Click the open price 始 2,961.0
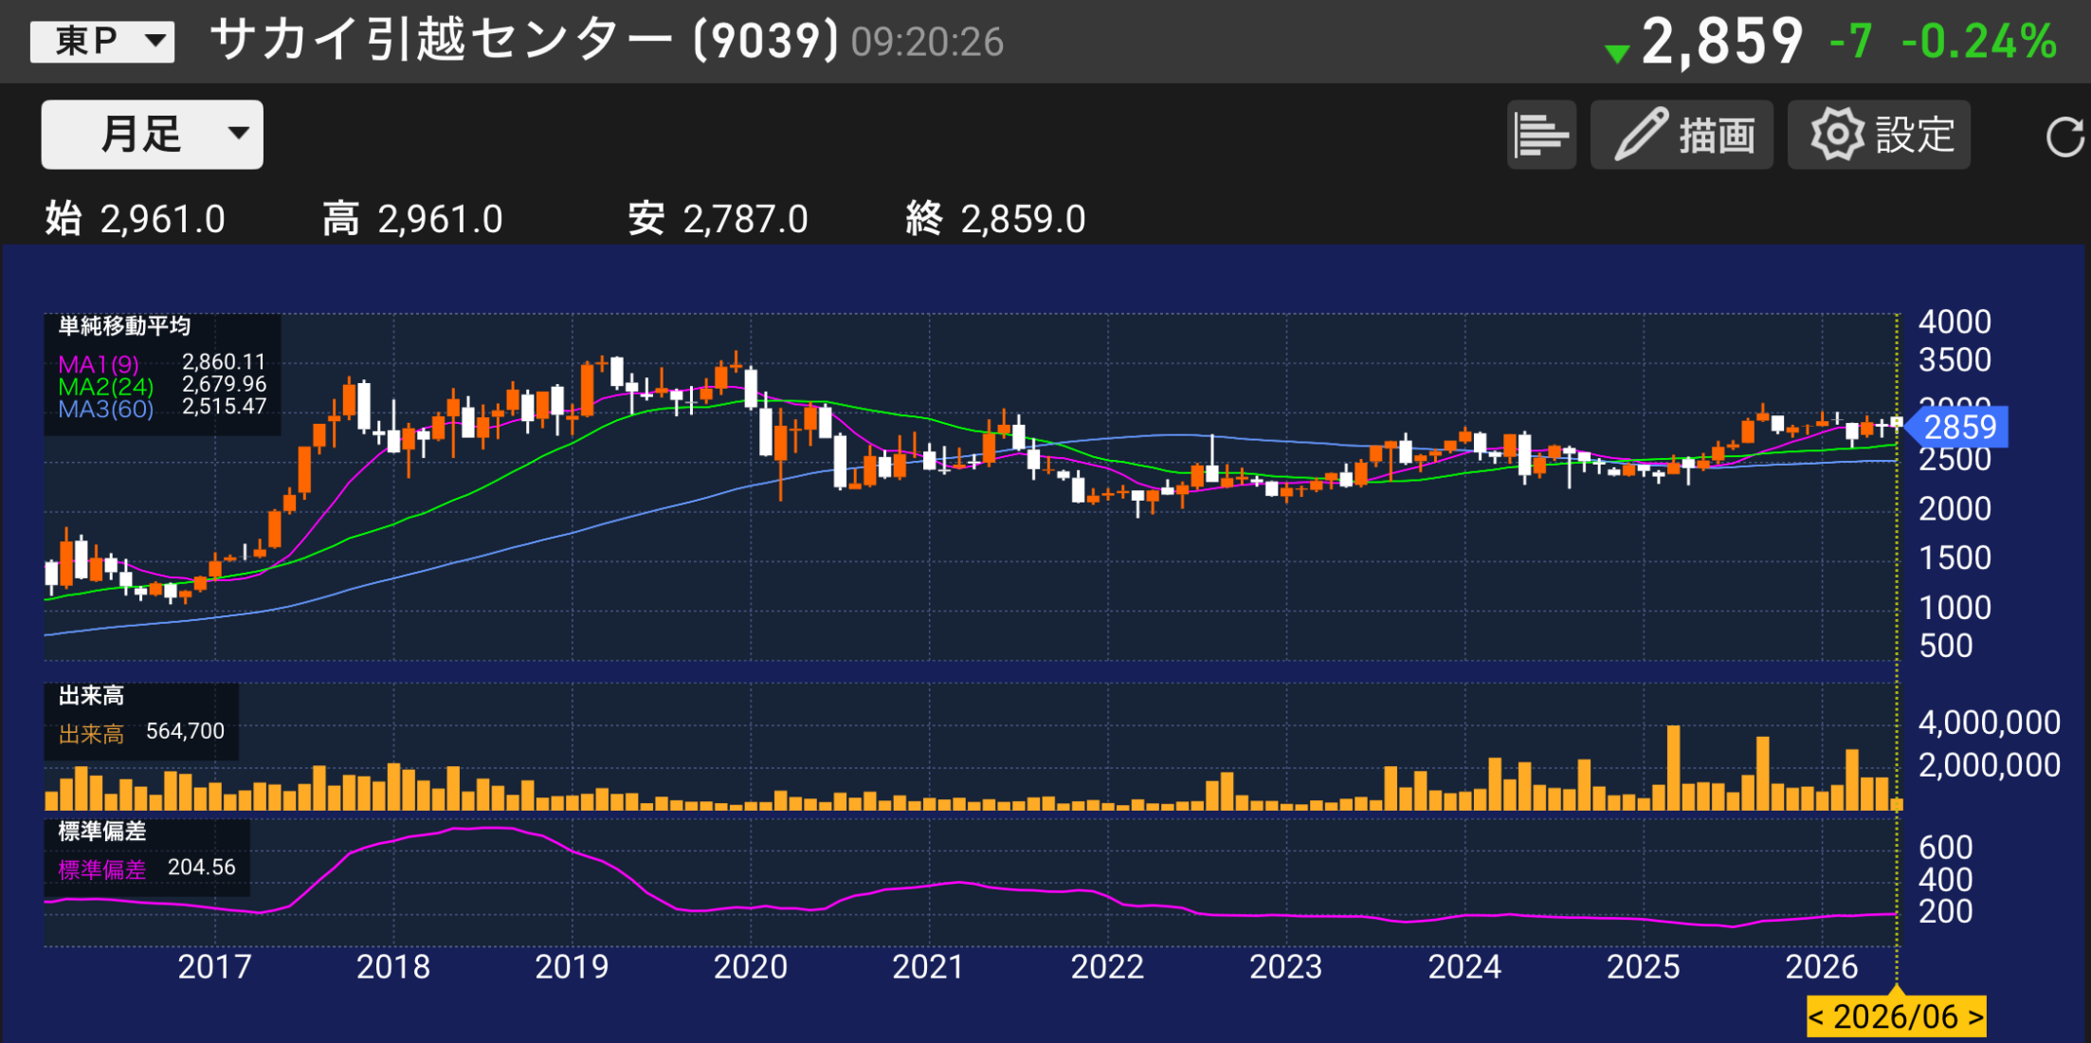This screenshot has width=2091, height=1043. click(136, 219)
